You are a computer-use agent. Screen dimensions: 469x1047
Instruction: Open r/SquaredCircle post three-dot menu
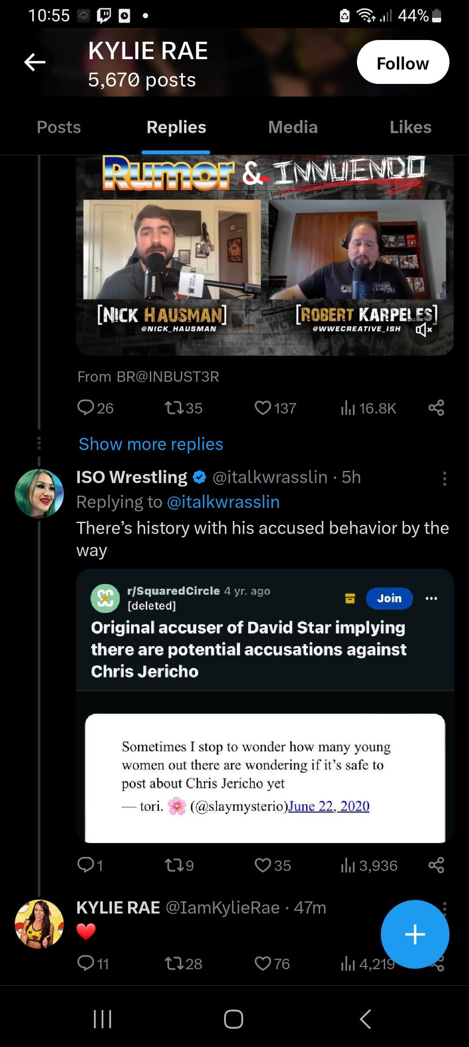coord(431,598)
